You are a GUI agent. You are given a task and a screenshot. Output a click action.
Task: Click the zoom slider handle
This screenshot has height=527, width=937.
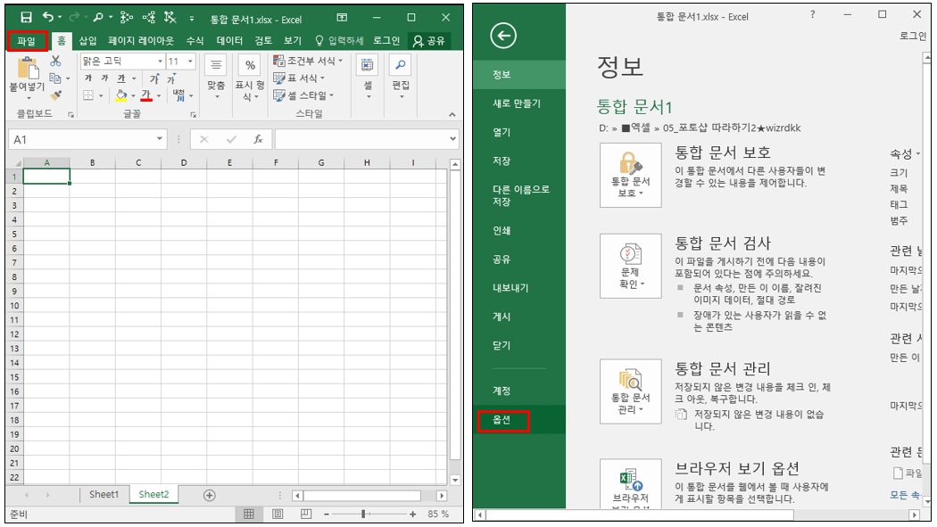pos(363,514)
